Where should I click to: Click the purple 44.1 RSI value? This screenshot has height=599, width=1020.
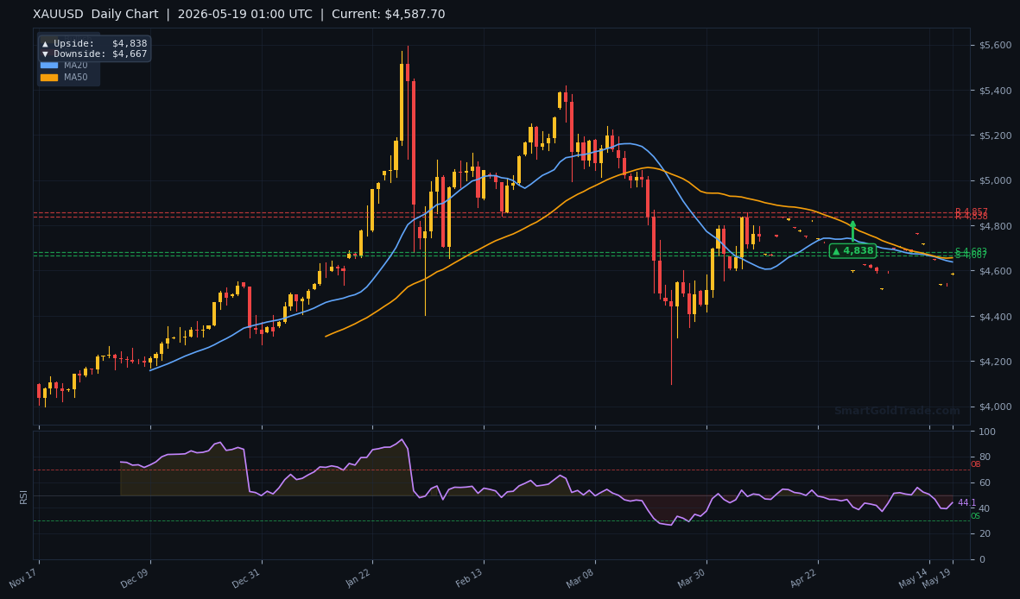tap(966, 502)
